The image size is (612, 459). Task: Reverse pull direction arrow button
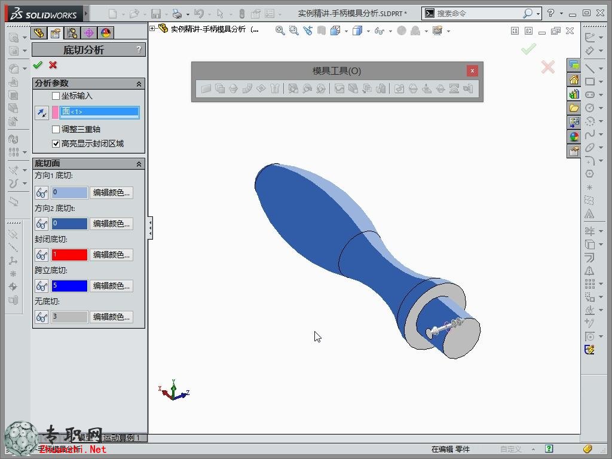point(42,112)
